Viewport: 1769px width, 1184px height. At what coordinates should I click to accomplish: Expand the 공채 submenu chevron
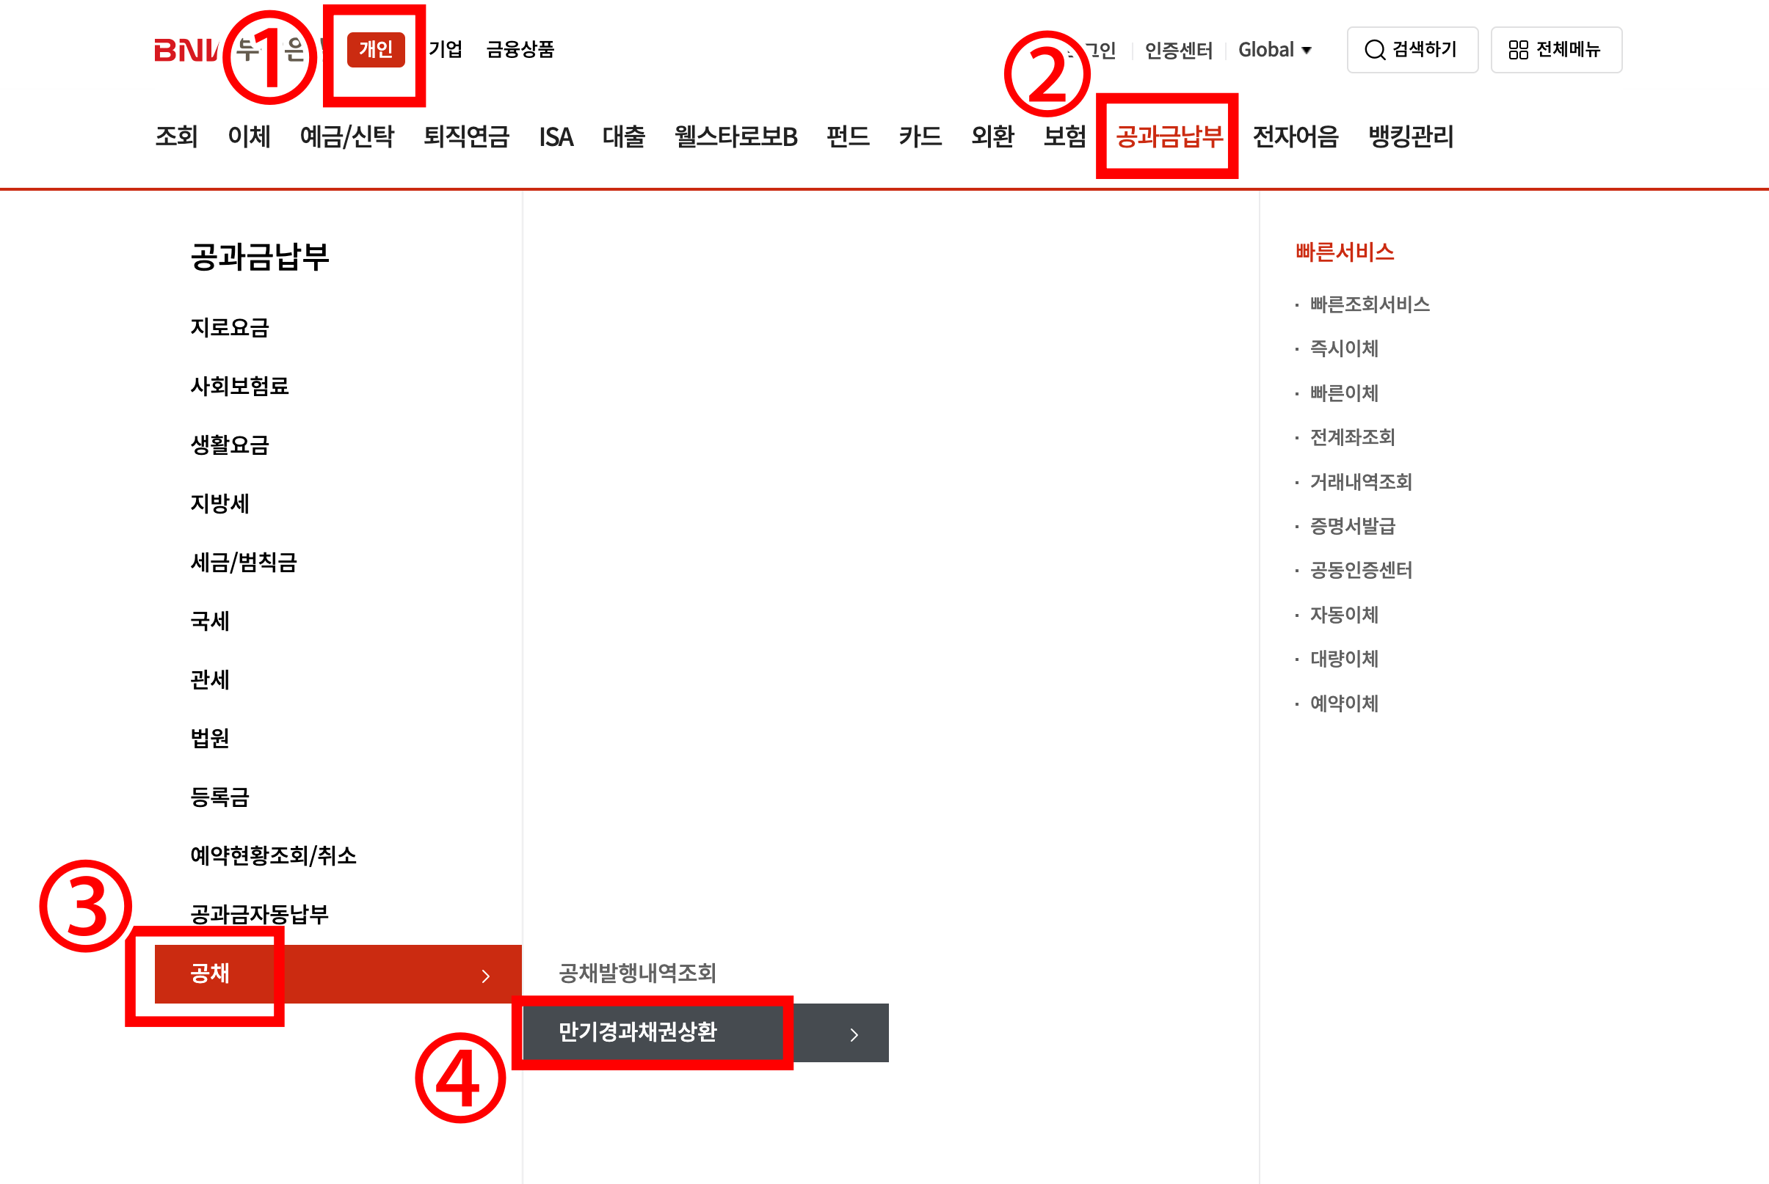click(x=486, y=976)
